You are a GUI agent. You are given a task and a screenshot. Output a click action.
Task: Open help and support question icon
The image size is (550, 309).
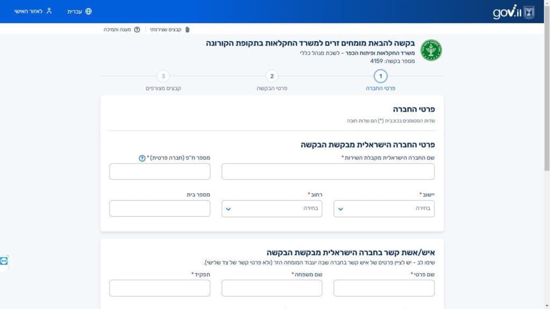(137, 30)
